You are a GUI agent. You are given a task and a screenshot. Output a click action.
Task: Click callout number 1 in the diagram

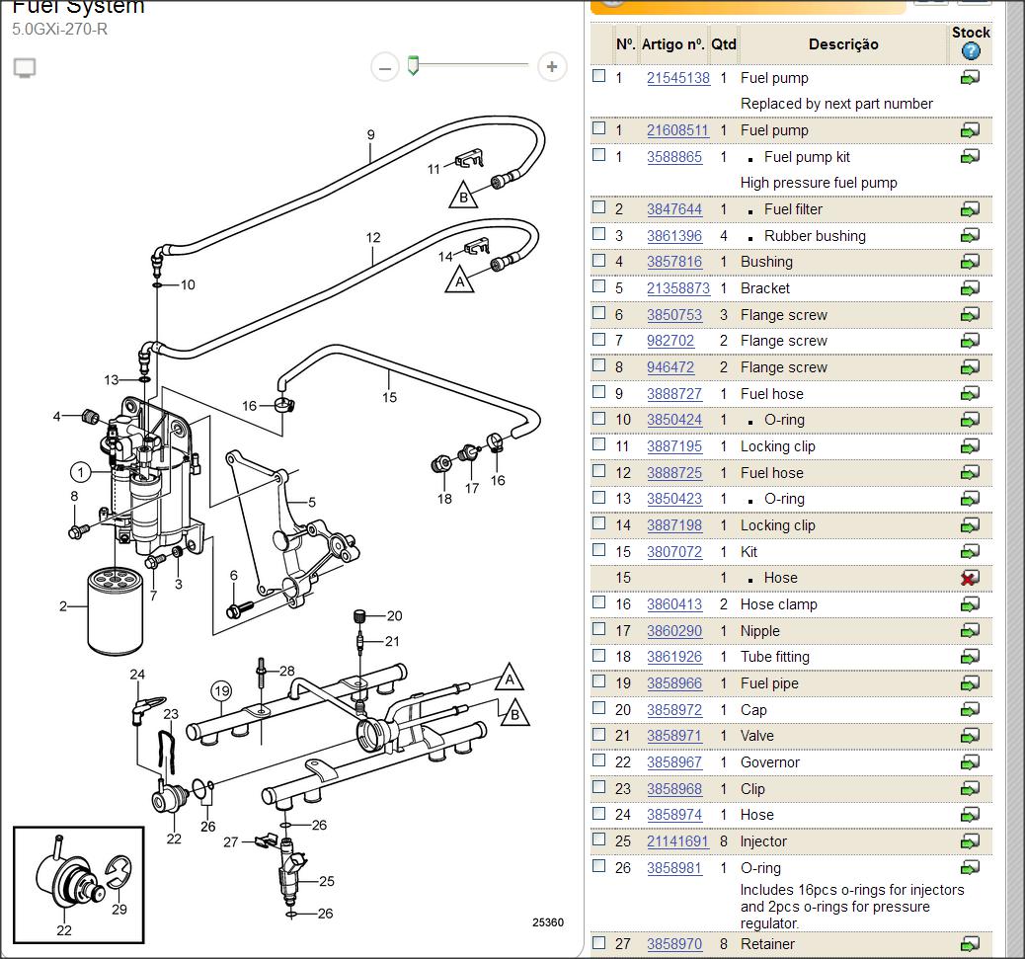(x=80, y=472)
